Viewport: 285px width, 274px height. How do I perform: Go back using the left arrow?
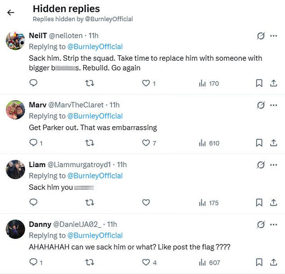pos(11,13)
